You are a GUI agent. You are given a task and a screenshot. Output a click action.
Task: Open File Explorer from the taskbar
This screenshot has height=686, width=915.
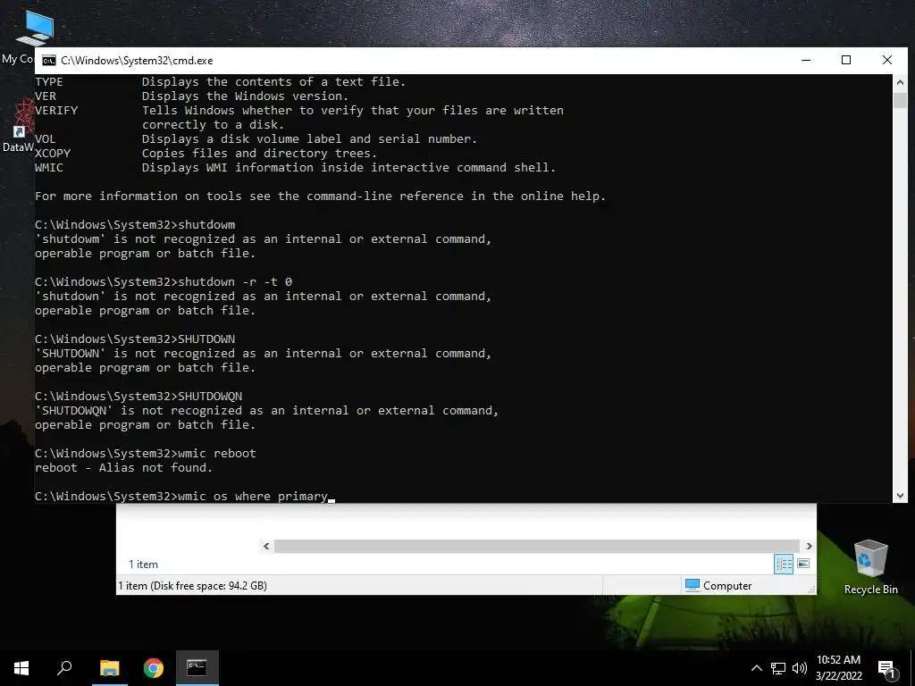tap(109, 668)
